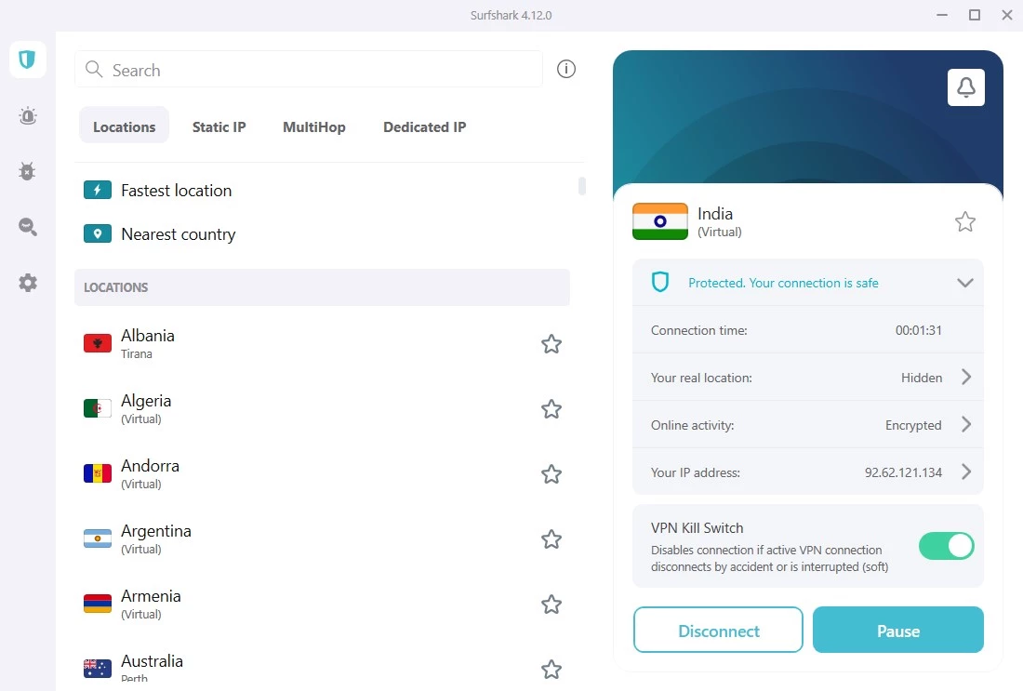Open notifications via the bell icon

pos(965,86)
